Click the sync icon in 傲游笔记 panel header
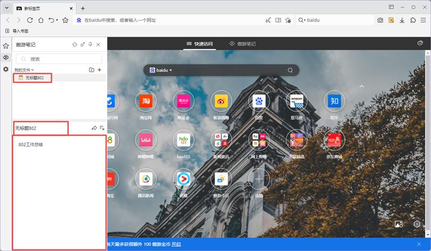Screen dimensions: 431x251 [x=74, y=45]
